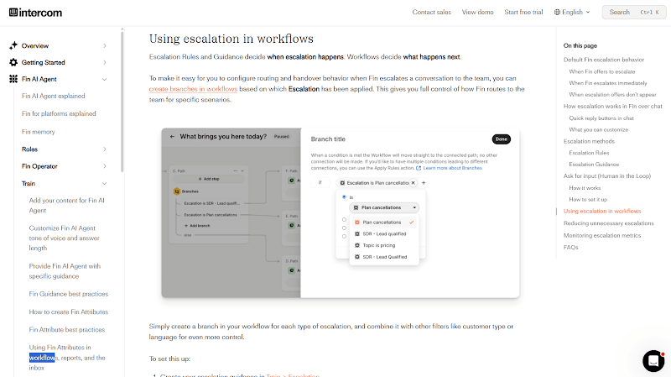Open Fin for platforms explained page
Screen dimensions: 671x377
coord(59,113)
